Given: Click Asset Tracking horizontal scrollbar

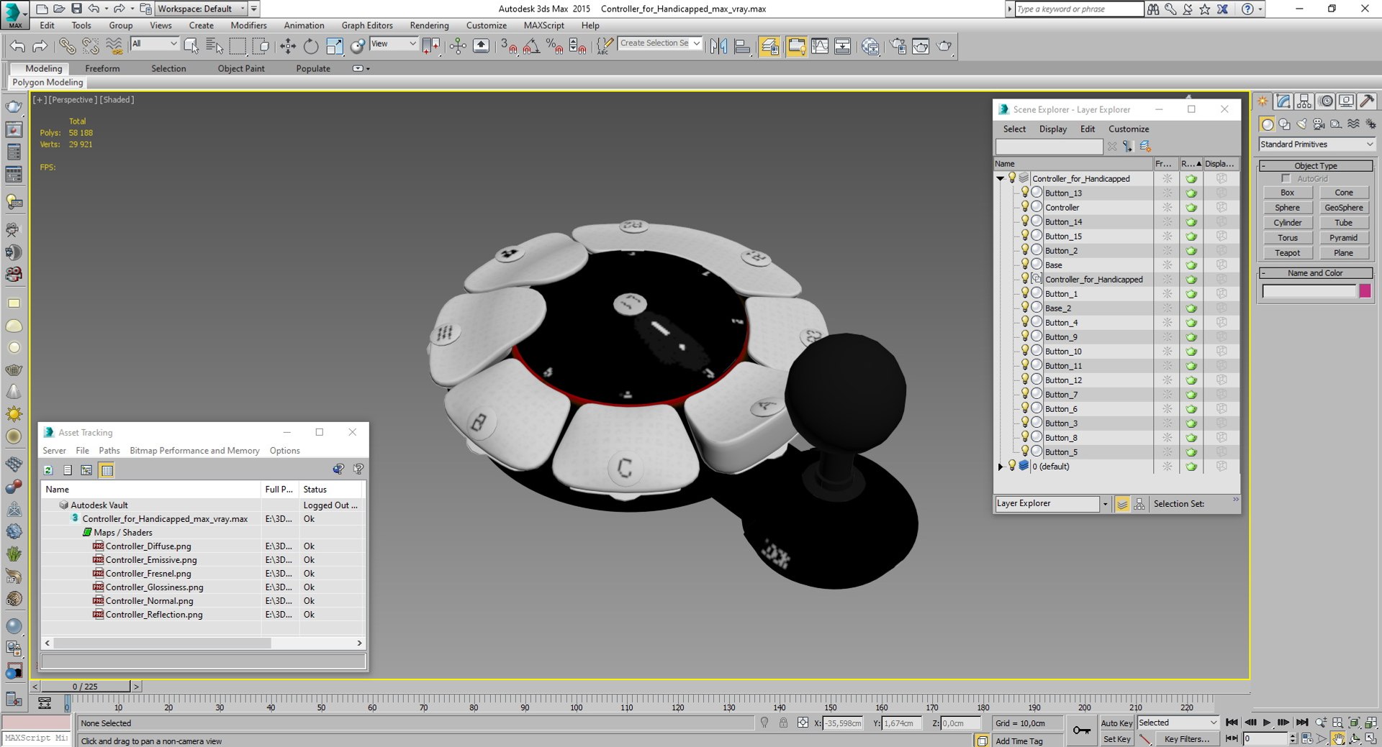Looking at the screenshot, I should point(162,643).
